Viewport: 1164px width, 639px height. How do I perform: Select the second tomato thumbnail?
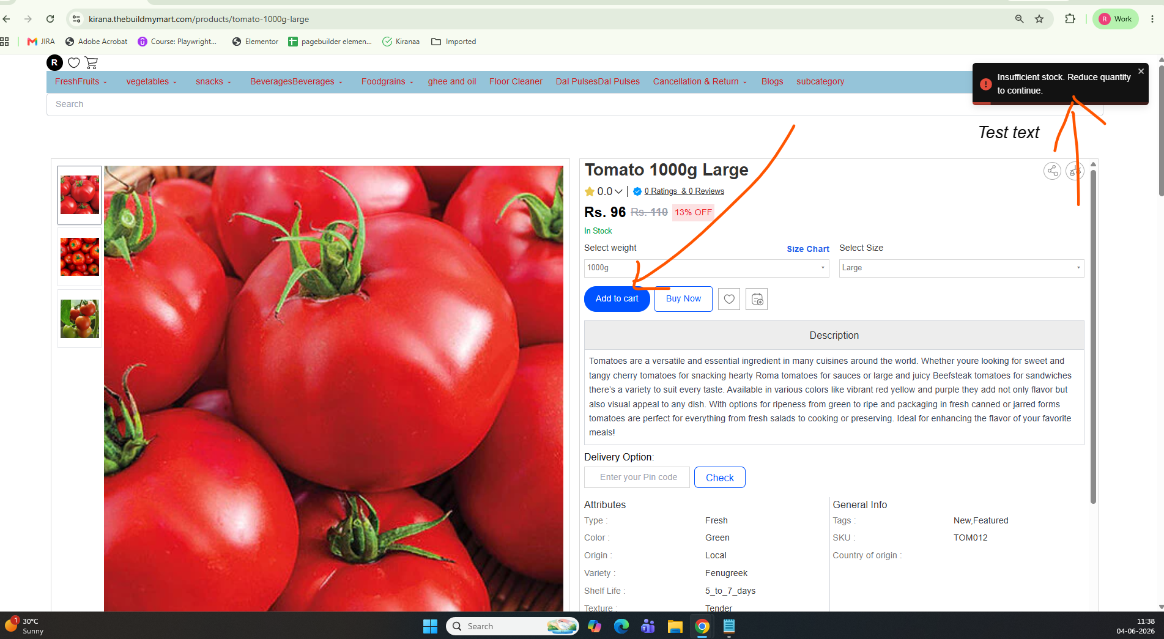[x=80, y=257]
